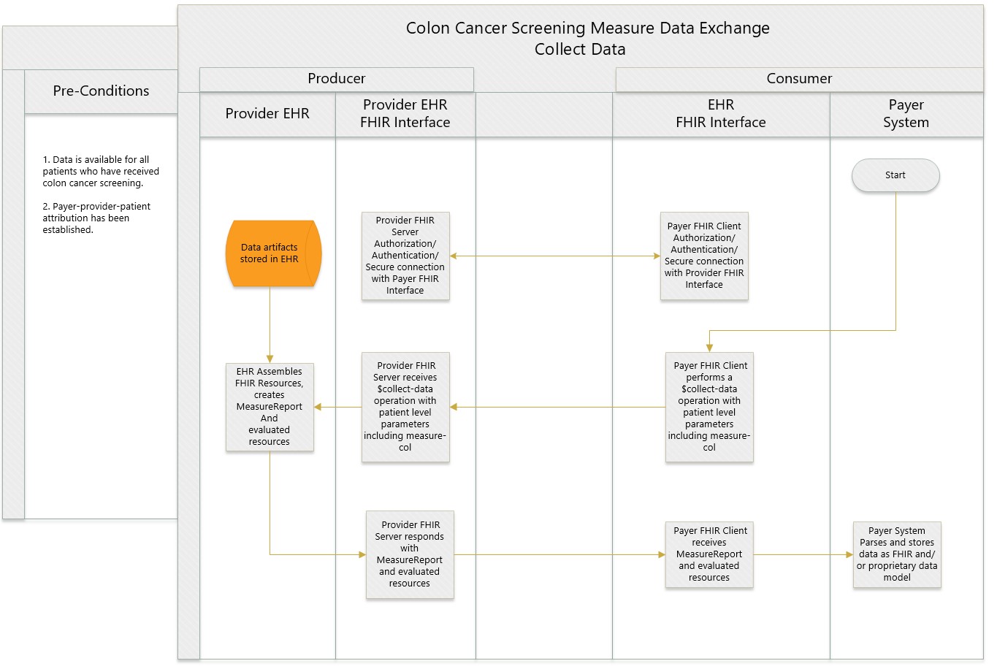This screenshot has width=997, height=669.
Task: Click the Start terminator shape
Action: click(x=895, y=175)
